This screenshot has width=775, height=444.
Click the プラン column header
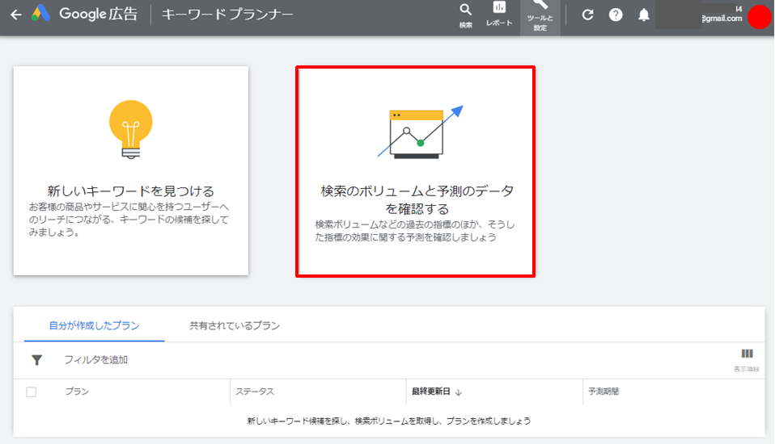pyautogui.click(x=77, y=392)
